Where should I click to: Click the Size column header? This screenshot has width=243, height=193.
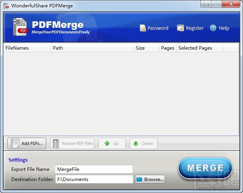(146, 48)
